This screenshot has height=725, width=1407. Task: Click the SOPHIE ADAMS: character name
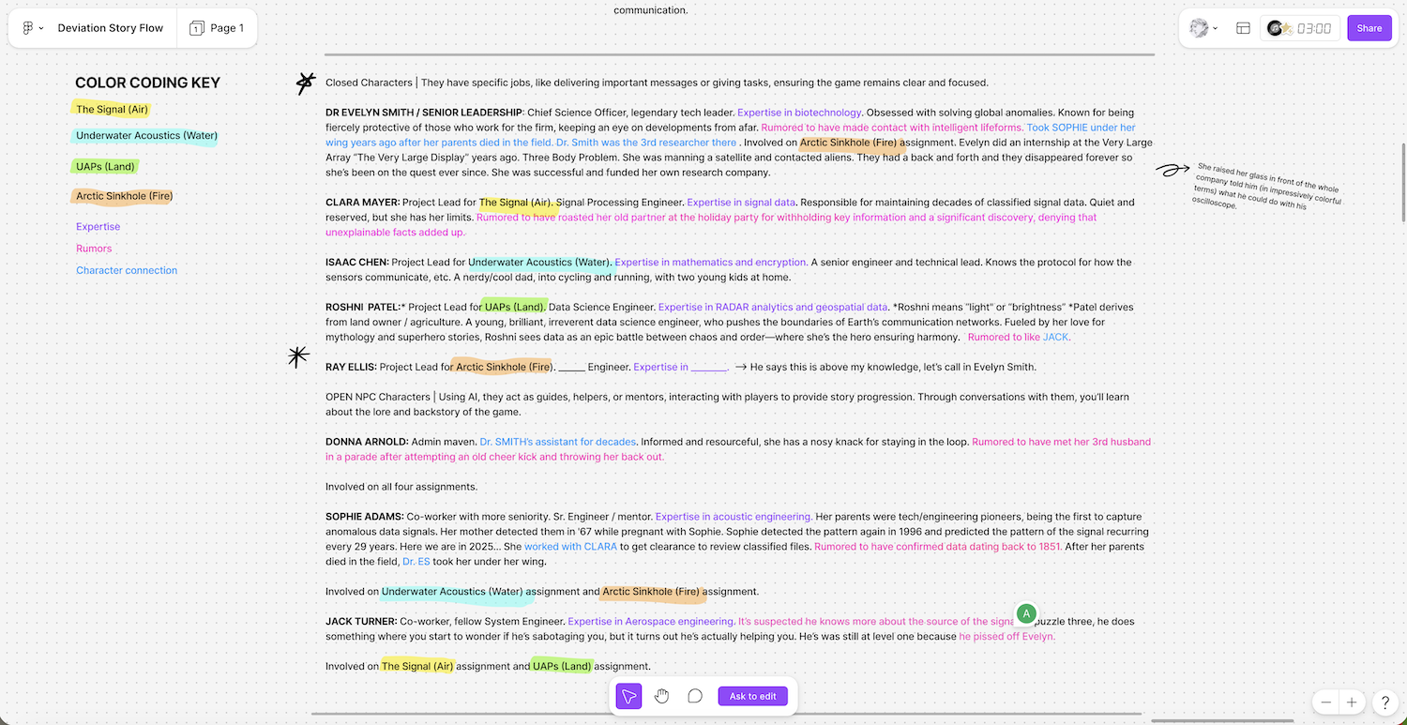pos(365,517)
